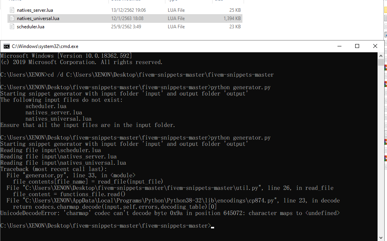This screenshot has width=387, height=241.
Task: Select the scheduler.lua file name
Action: (30, 26)
